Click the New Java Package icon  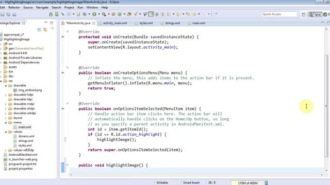point(113,14)
